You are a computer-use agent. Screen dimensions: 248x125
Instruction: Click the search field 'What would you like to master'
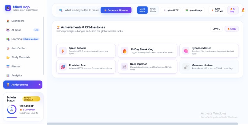coord(82,10)
